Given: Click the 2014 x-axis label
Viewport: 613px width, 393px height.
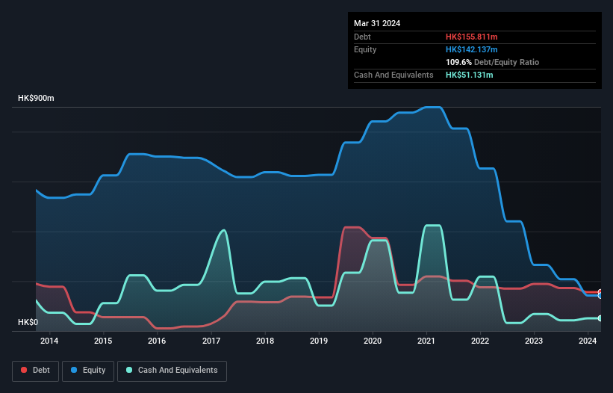Looking at the screenshot, I should (49, 341).
